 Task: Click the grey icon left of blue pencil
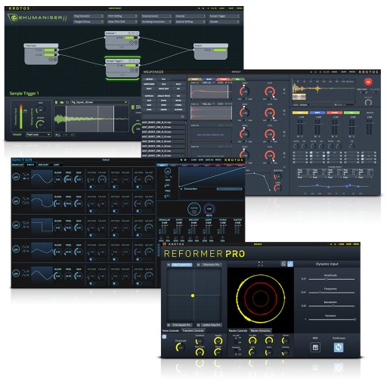point(283,264)
